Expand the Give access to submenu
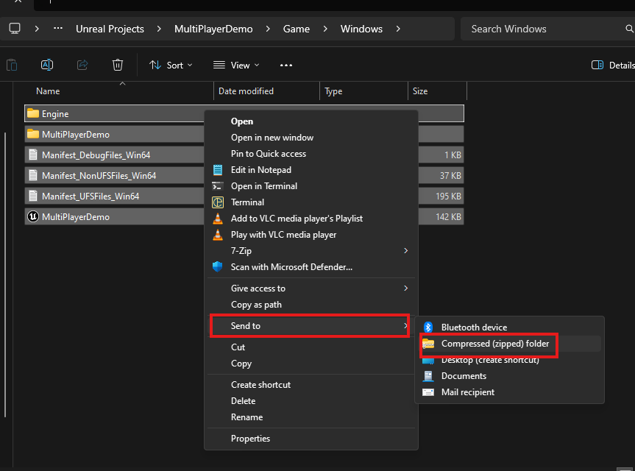This screenshot has height=471, width=635. point(311,288)
